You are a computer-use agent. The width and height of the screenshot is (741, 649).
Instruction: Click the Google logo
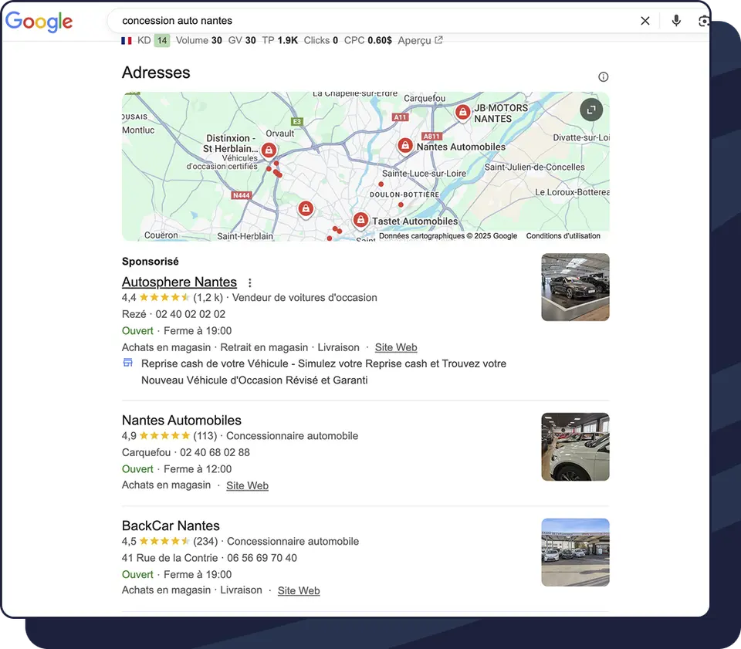(39, 22)
